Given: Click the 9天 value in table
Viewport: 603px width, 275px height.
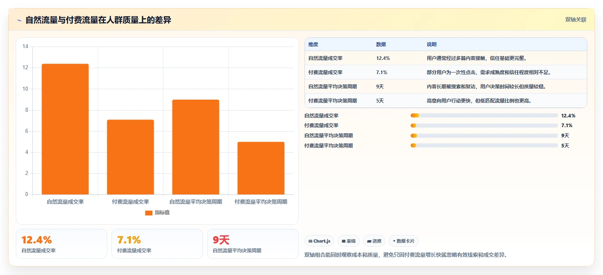Looking at the screenshot, I should pos(380,87).
